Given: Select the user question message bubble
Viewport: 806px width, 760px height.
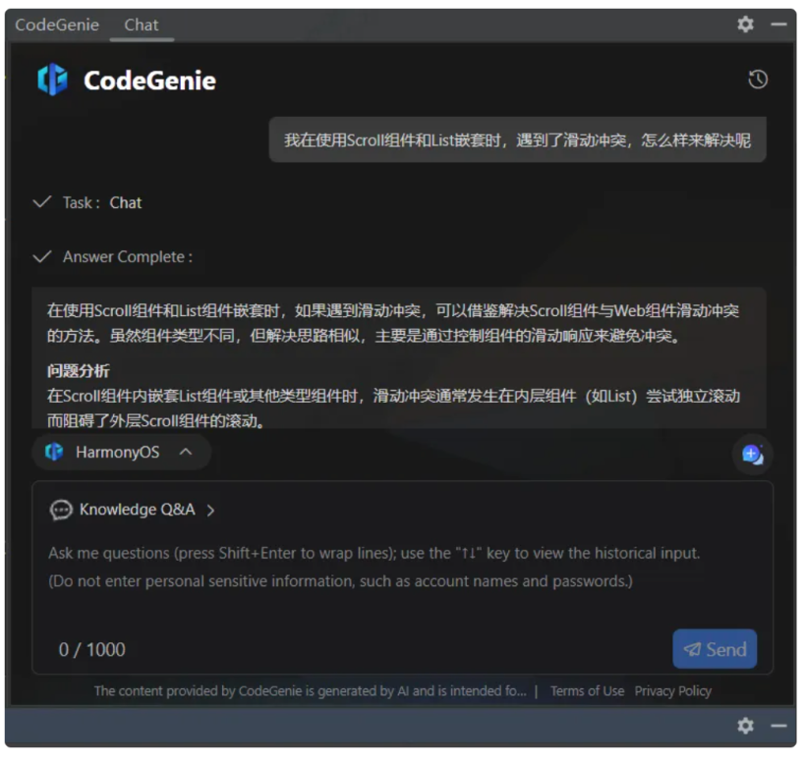Looking at the screenshot, I should (x=518, y=139).
